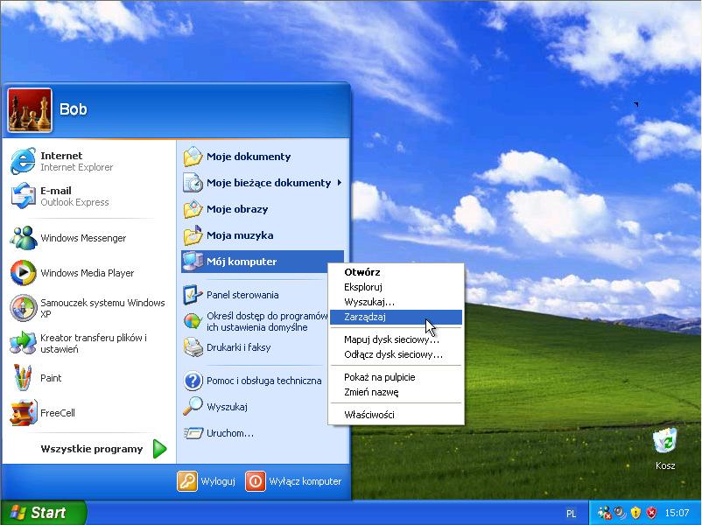
Task: Choose Odłącz dysk sieciowy... option
Action: point(397,354)
